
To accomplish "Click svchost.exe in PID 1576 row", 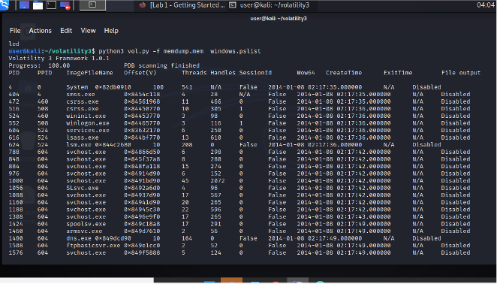I will (x=86, y=253).
